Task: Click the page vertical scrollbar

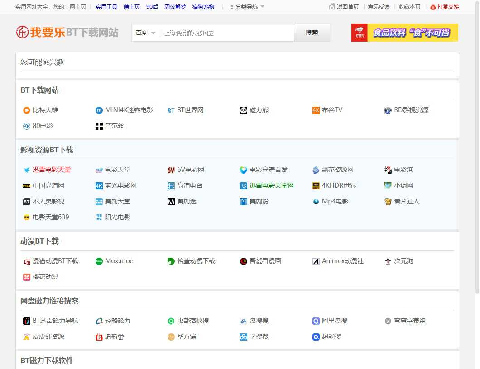Action: point(477,147)
